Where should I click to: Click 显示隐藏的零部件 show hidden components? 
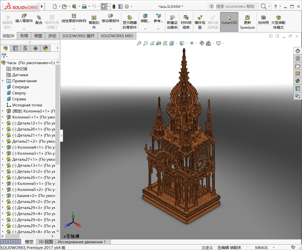(130, 22)
